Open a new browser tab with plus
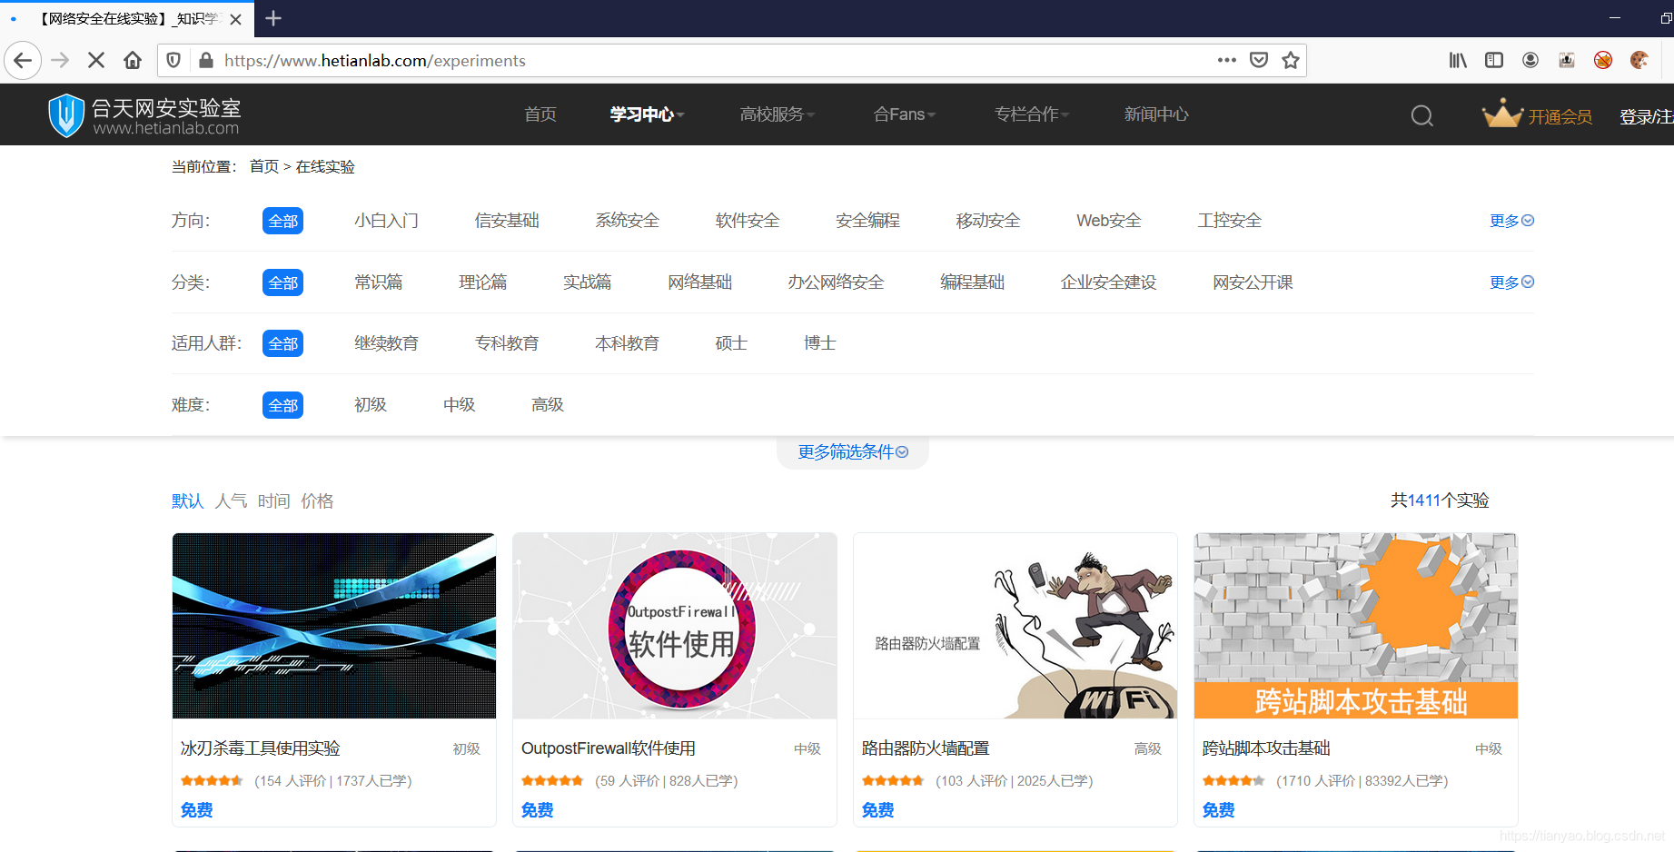The height and width of the screenshot is (852, 1674). [x=272, y=18]
